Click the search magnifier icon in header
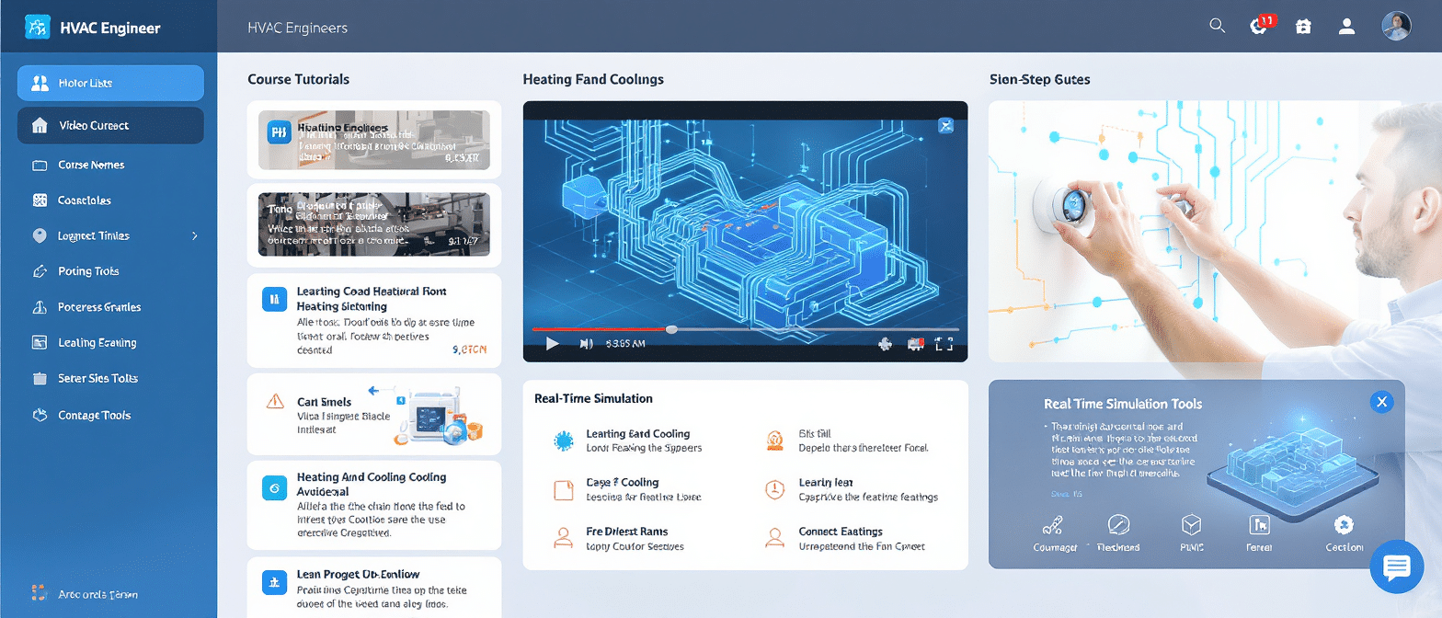This screenshot has height=618, width=1442. point(1217,26)
